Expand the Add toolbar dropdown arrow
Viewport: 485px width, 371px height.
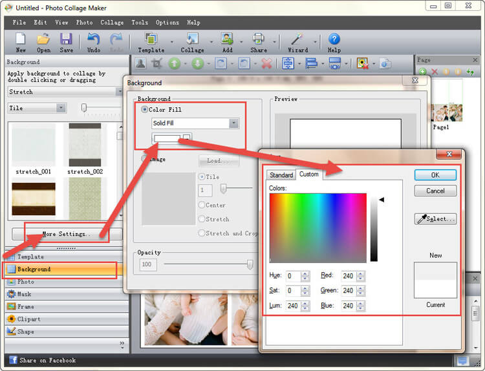click(x=241, y=42)
